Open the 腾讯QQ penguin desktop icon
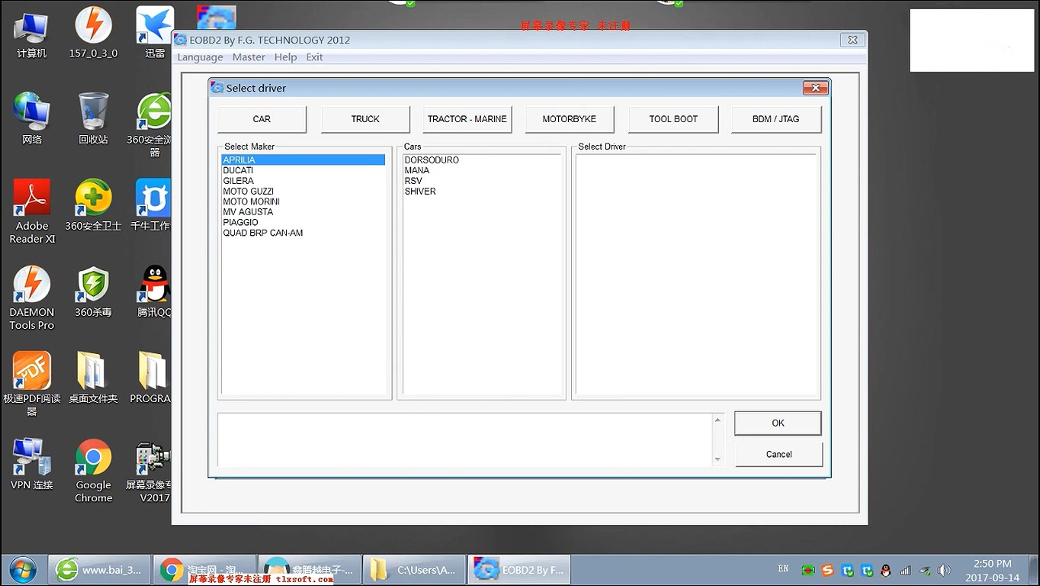The image size is (1040, 586). pos(154,291)
